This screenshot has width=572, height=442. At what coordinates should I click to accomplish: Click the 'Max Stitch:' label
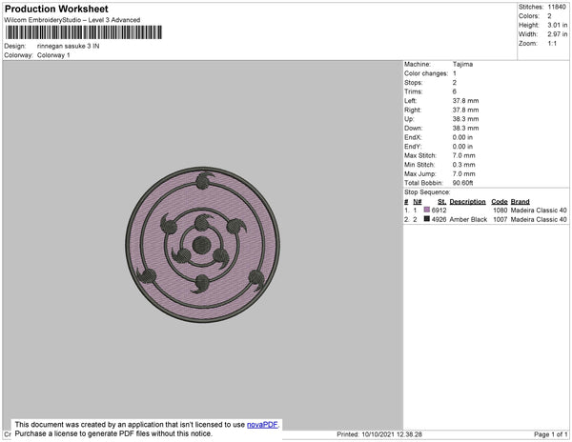[419, 155]
